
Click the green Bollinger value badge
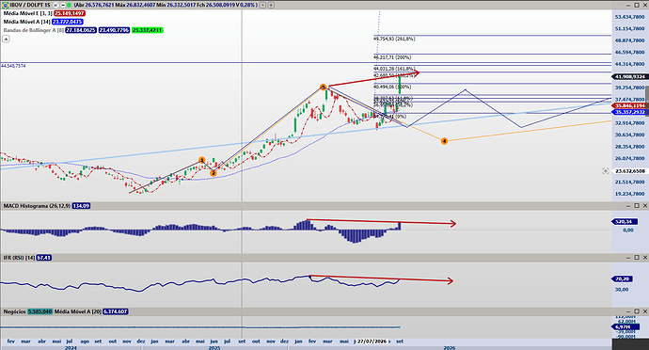148,30
